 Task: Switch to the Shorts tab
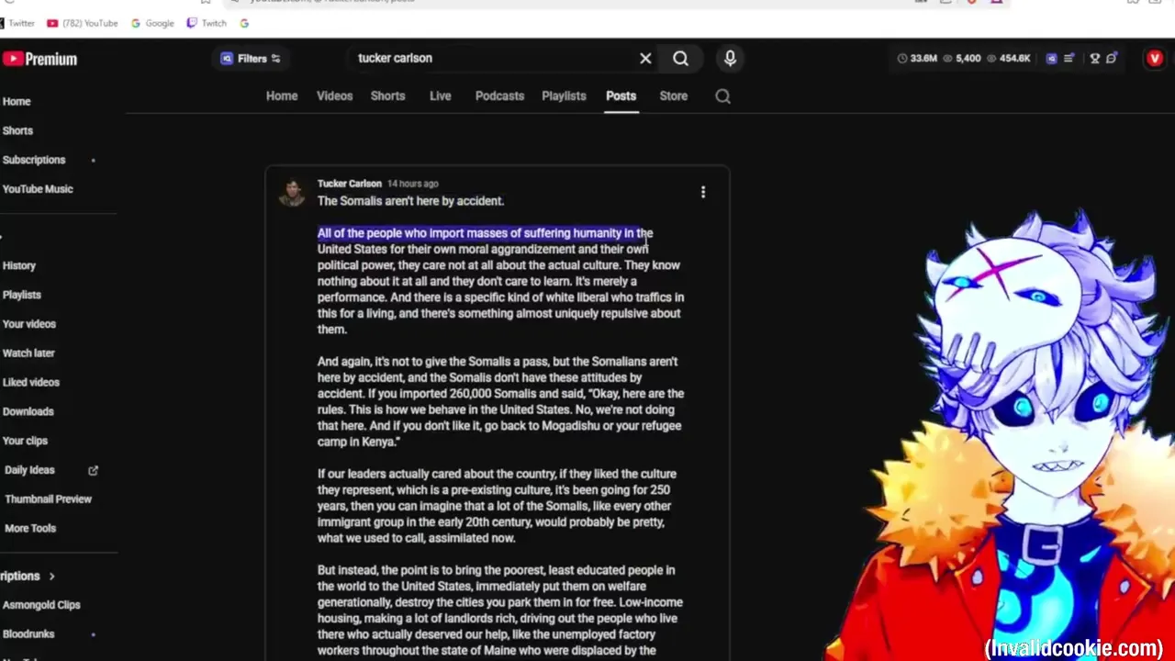point(387,96)
